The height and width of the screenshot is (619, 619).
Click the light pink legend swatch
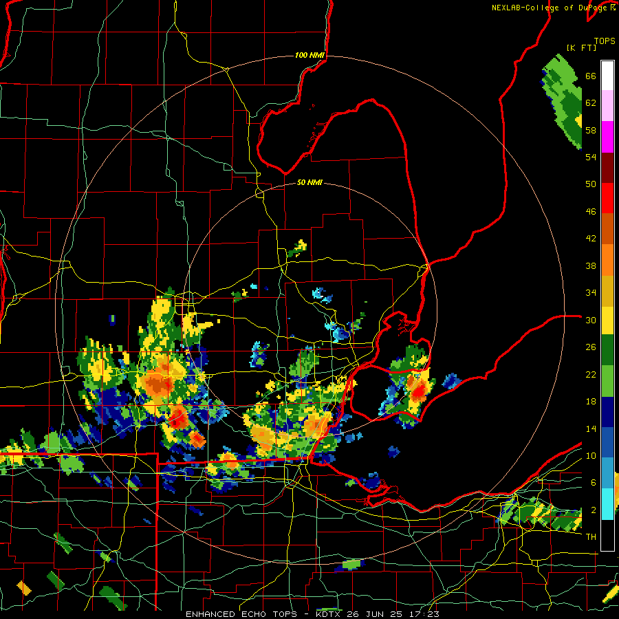(607, 105)
